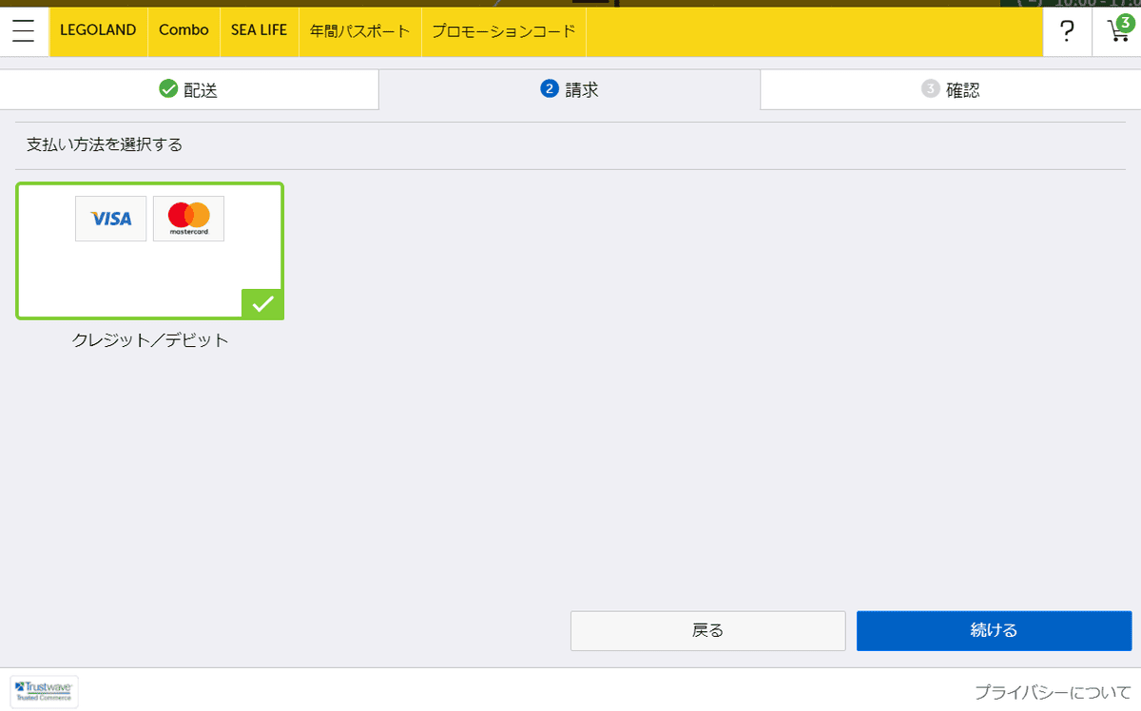
Task: Click the green checkmark on the payment tile
Action: point(262,304)
